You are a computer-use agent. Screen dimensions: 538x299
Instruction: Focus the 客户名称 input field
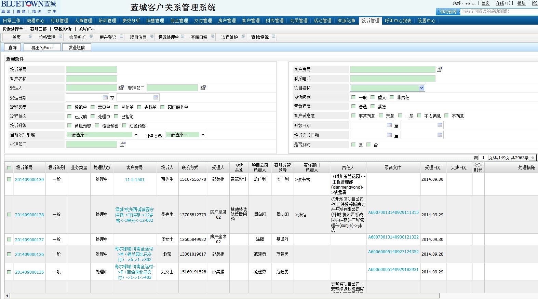[x=92, y=79]
